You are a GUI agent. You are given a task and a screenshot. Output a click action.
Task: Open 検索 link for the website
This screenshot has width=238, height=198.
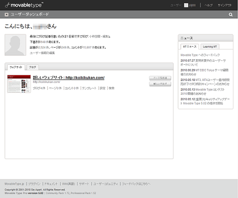111,88
